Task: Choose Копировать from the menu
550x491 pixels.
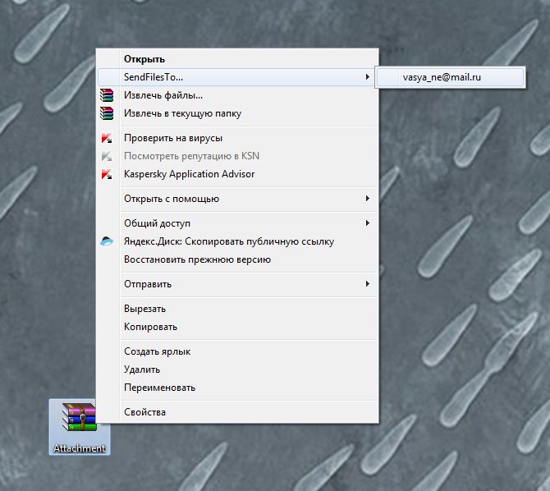Action: pyautogui.click(x=237, y=327)
